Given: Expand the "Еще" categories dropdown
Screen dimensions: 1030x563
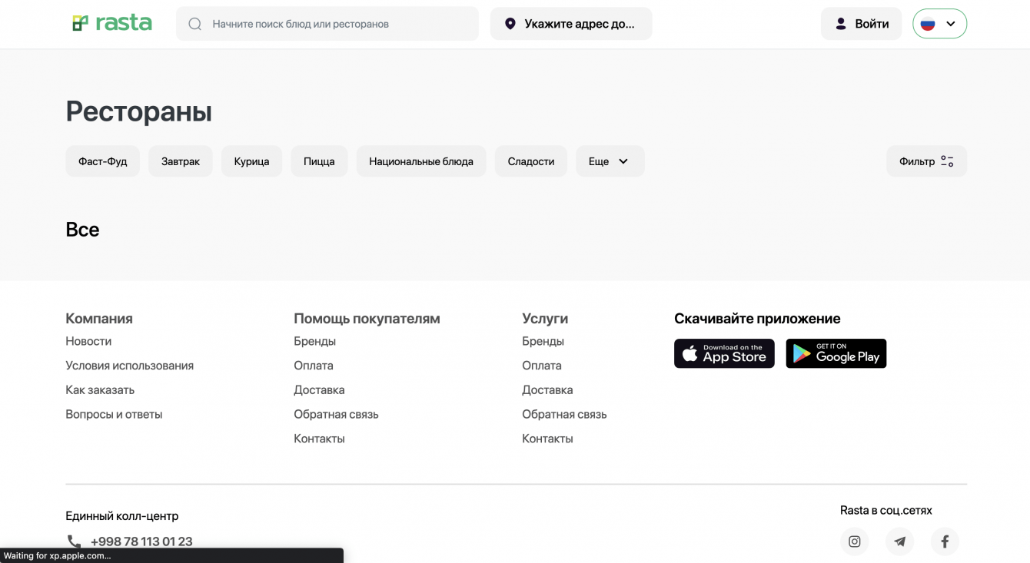Looking at the screenshot, I should [x=610, y=161].
